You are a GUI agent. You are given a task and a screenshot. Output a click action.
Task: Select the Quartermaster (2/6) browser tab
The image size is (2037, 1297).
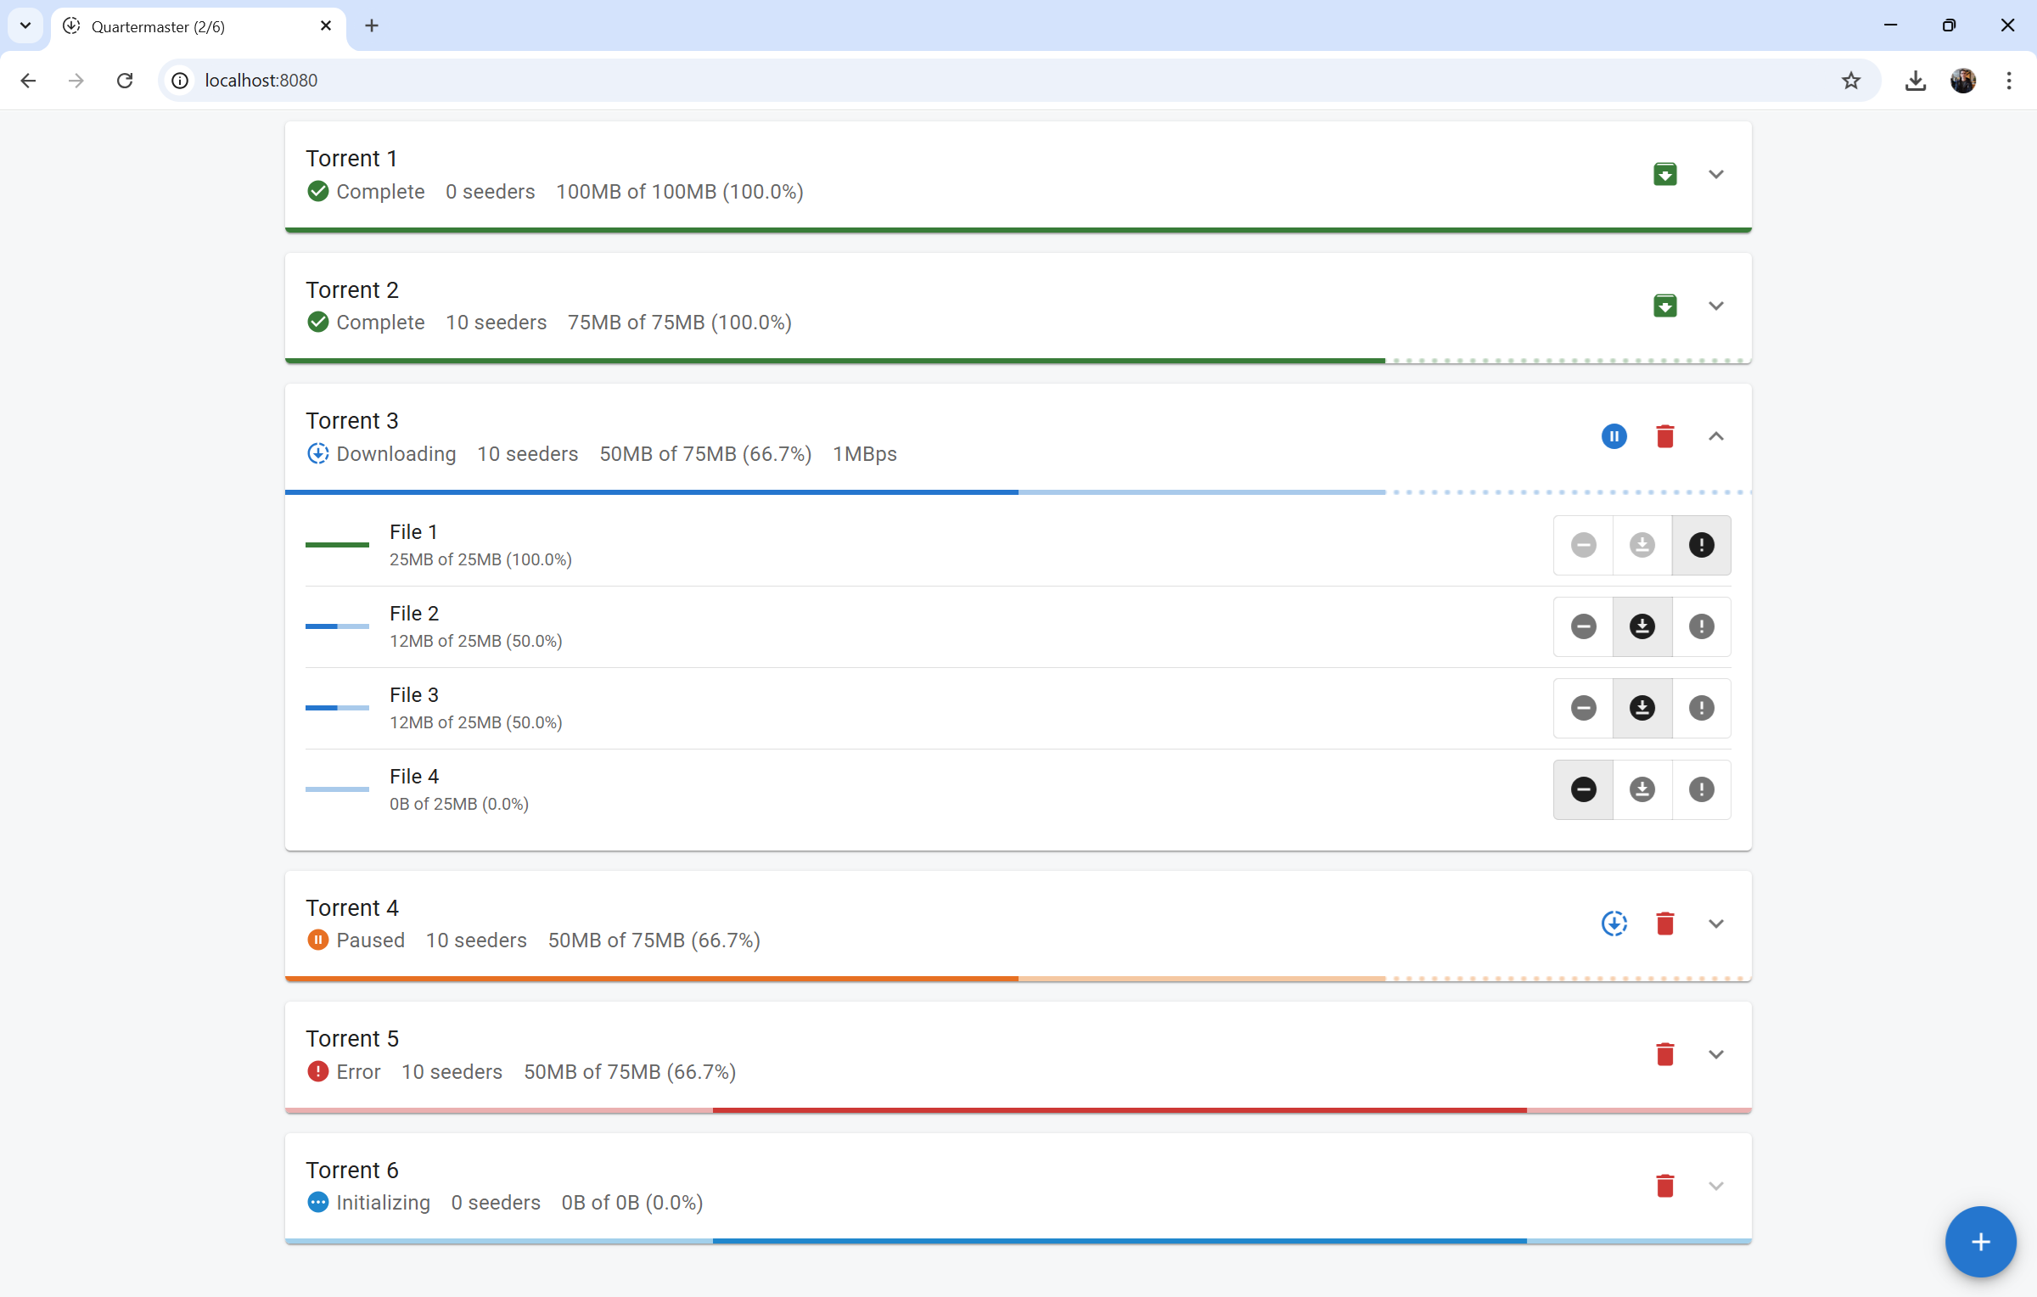199,26
